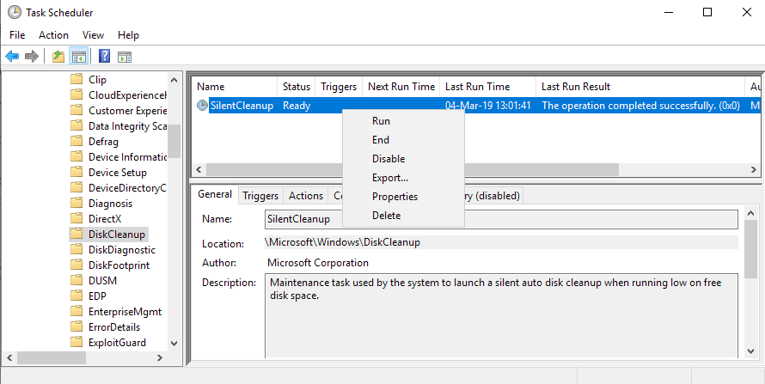
Task: Click the Forward arrow toolbar icon
Action: coord(32,57)
